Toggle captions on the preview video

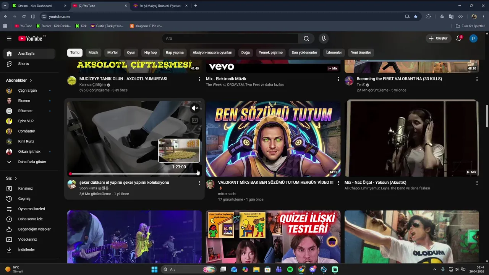(x=195, y=120)
